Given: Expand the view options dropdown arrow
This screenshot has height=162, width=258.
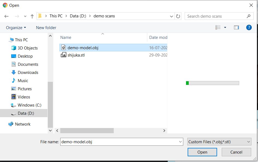Looking at the screenshot, I should pos(225,27).
